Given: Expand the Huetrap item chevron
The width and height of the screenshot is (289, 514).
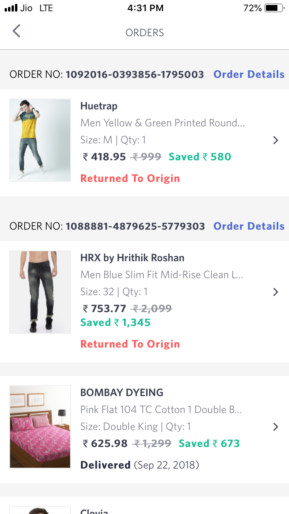Looking at the screenshot, I should tap(276, 140).
